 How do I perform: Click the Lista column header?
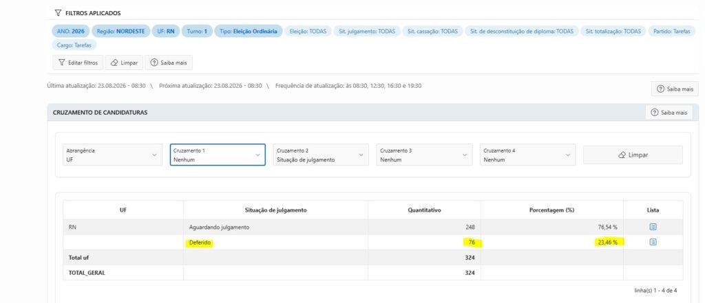[x=653, y=210]
